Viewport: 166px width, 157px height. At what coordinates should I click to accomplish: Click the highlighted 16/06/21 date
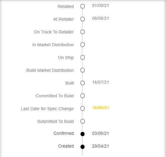[x=101, y=108]
